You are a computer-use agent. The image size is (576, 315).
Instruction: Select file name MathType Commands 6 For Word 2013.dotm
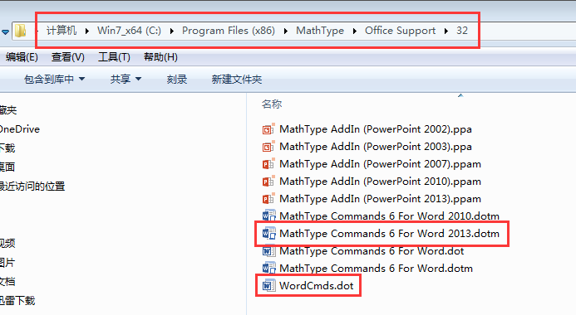(x=389, y=233)
